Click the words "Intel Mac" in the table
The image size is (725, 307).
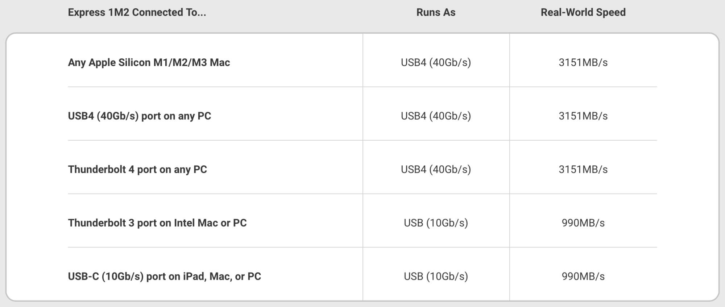point(196,223)
